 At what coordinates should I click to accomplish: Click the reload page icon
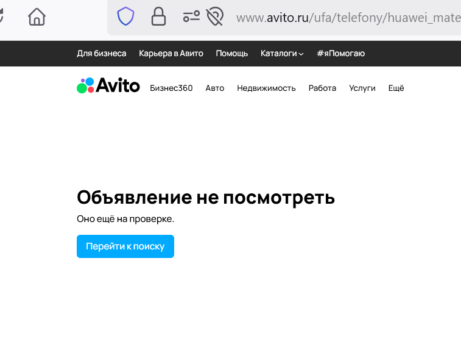1,16
